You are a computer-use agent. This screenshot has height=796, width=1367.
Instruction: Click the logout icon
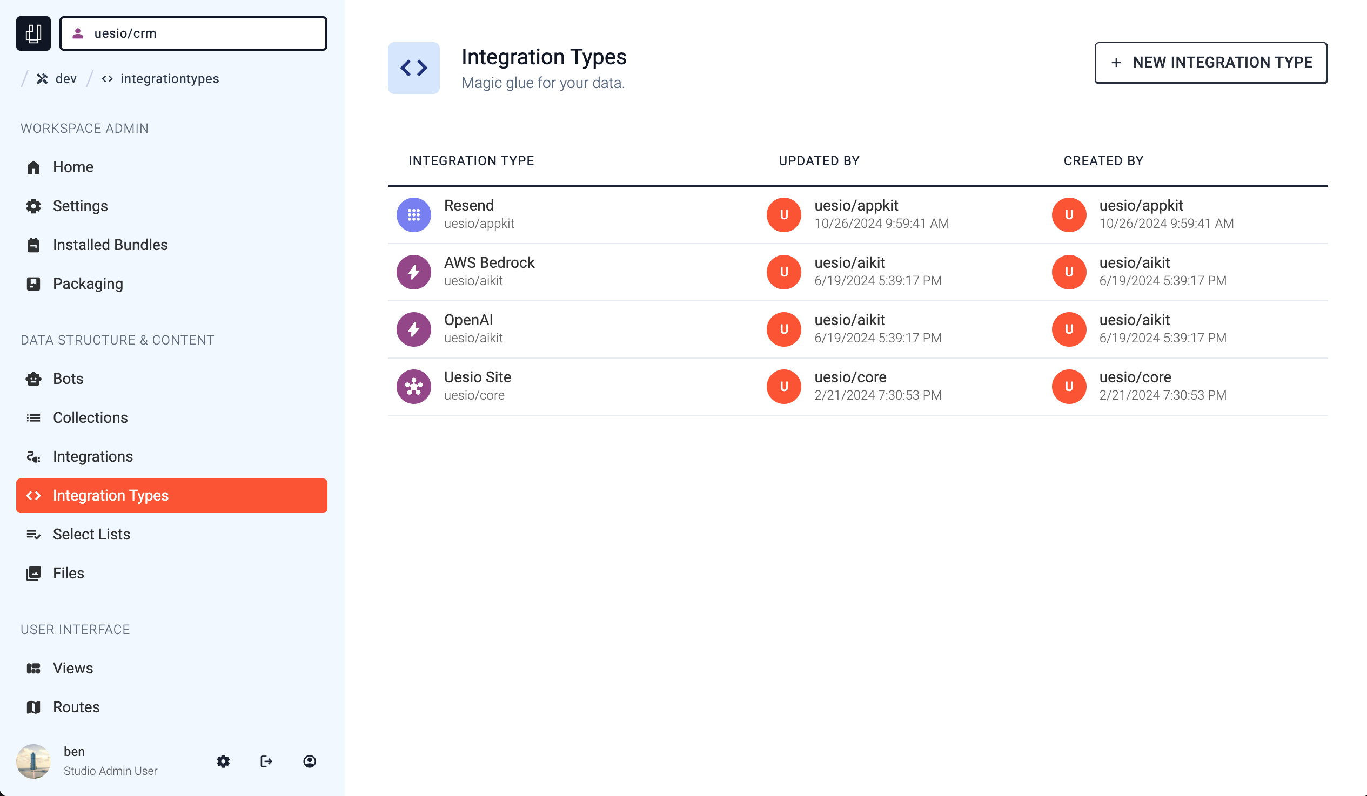[x=266, y=761]
